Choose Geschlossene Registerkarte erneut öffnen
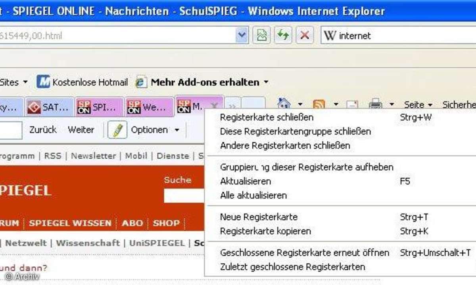The height and width of the screenshot is (285, 476). click(x=340, y=253)
